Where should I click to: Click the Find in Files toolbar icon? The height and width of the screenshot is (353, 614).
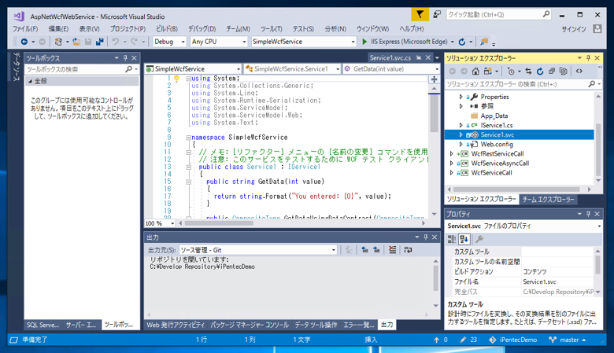tap(484, 42)
